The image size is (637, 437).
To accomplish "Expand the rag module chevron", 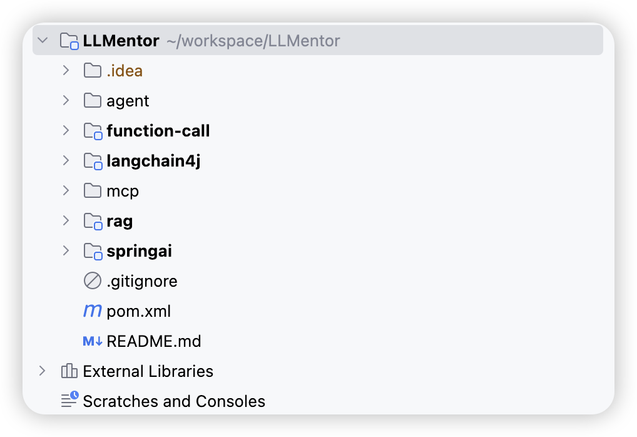I will [66, 220].
